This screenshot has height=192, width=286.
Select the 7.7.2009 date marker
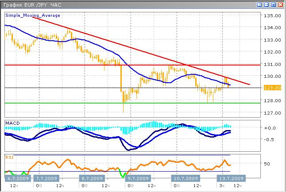(47, 178)
